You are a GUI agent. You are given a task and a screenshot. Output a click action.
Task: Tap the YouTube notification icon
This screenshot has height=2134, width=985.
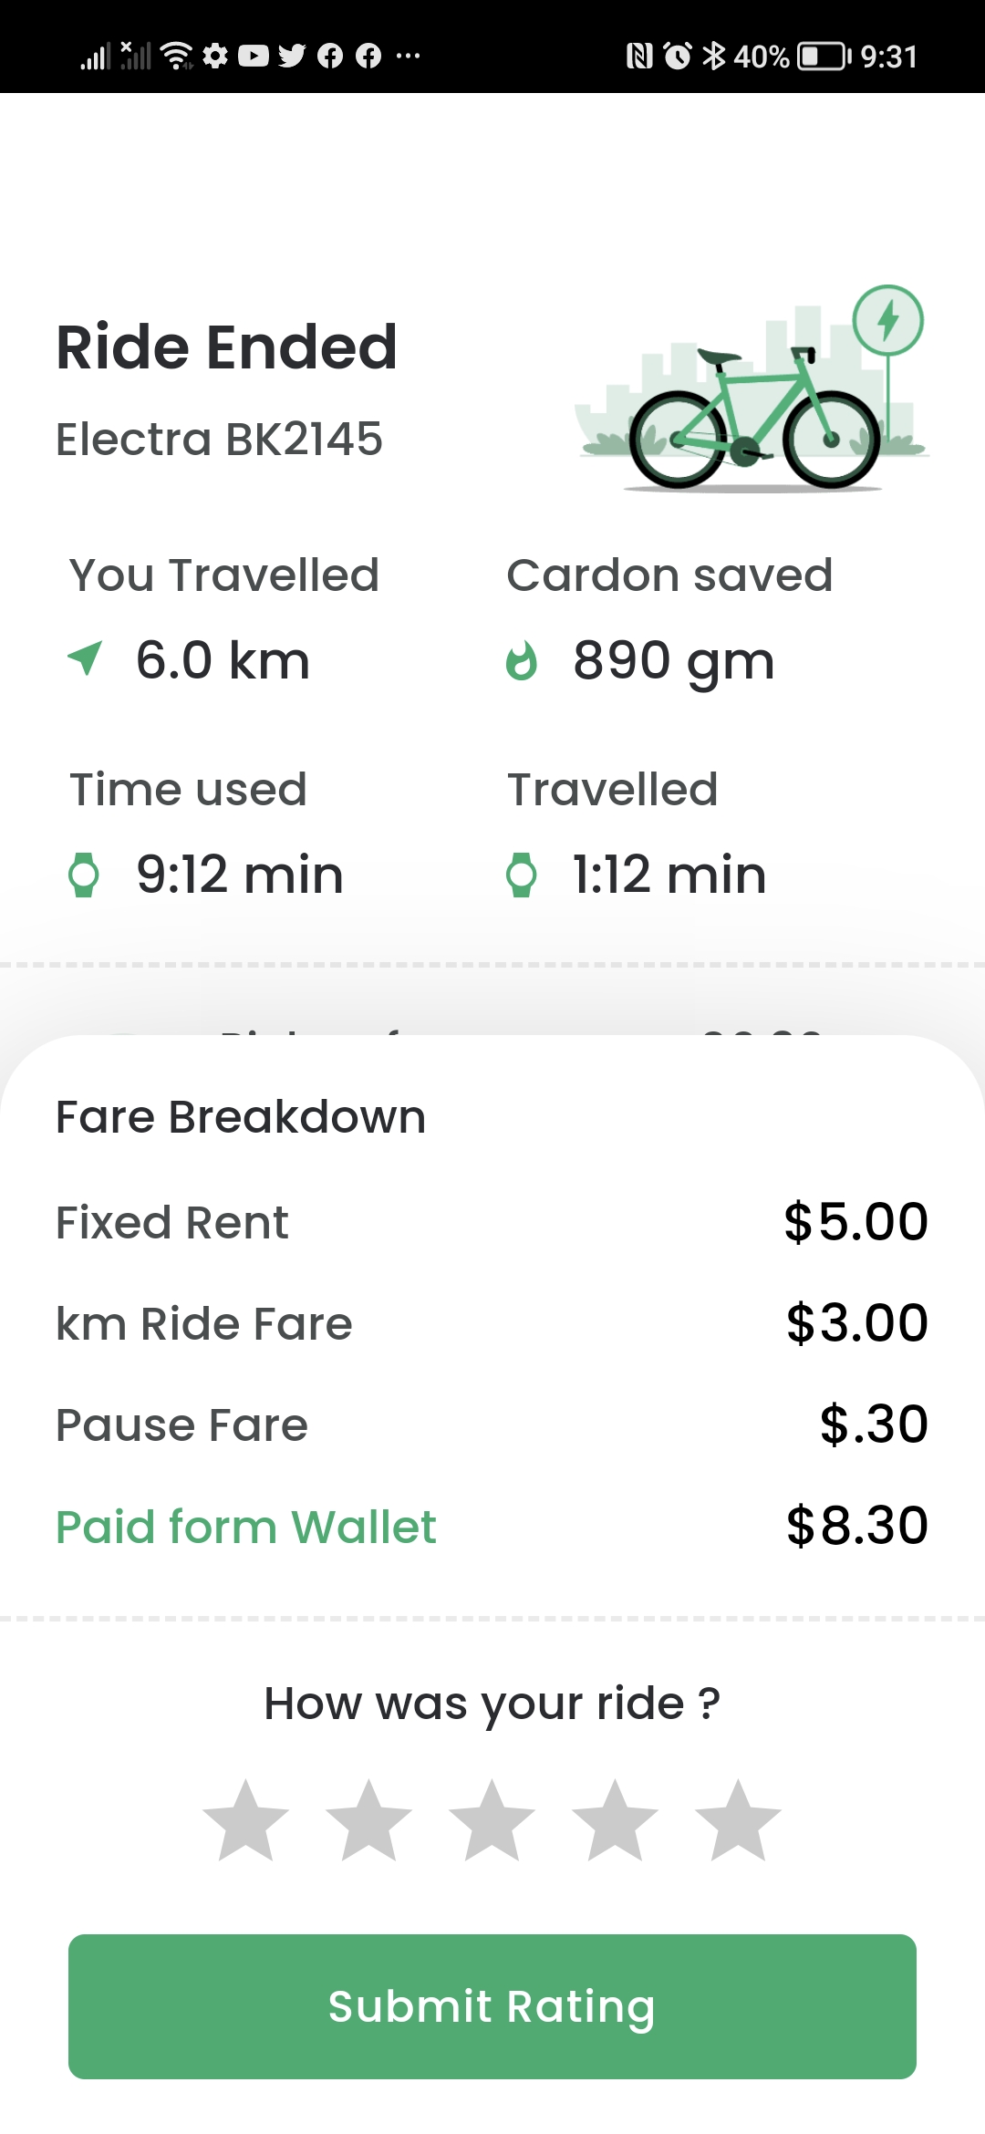(x=254, y=57)
